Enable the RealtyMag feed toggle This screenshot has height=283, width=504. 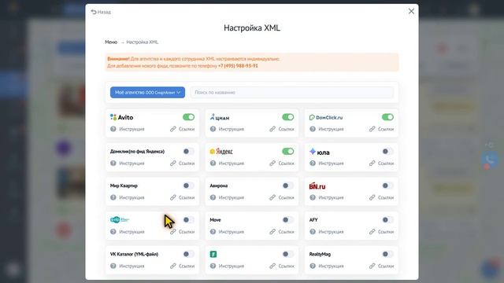[x=387, y=254]
